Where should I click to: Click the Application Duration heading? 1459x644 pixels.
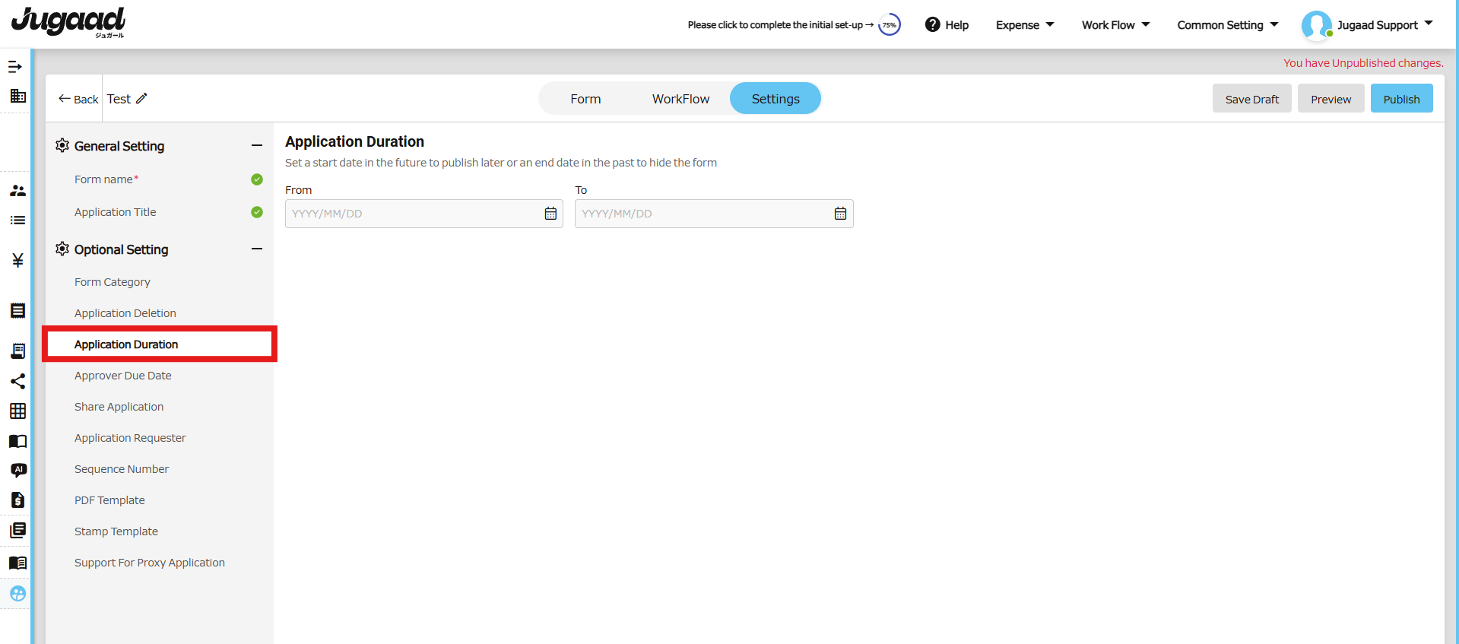pyautogui.click(x=354, y=141)
